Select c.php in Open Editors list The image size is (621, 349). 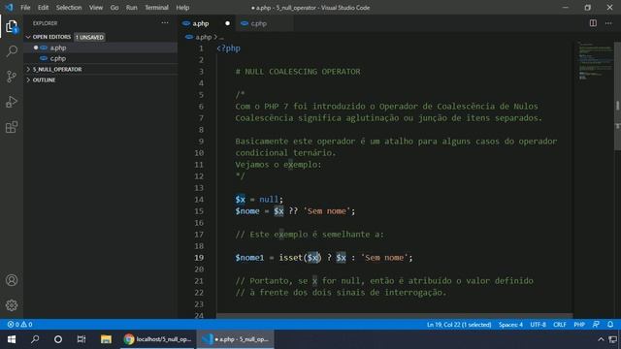101,58
